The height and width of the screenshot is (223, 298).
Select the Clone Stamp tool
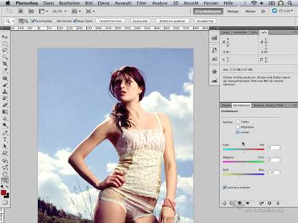pyautogui.click(x=5, y=92)
